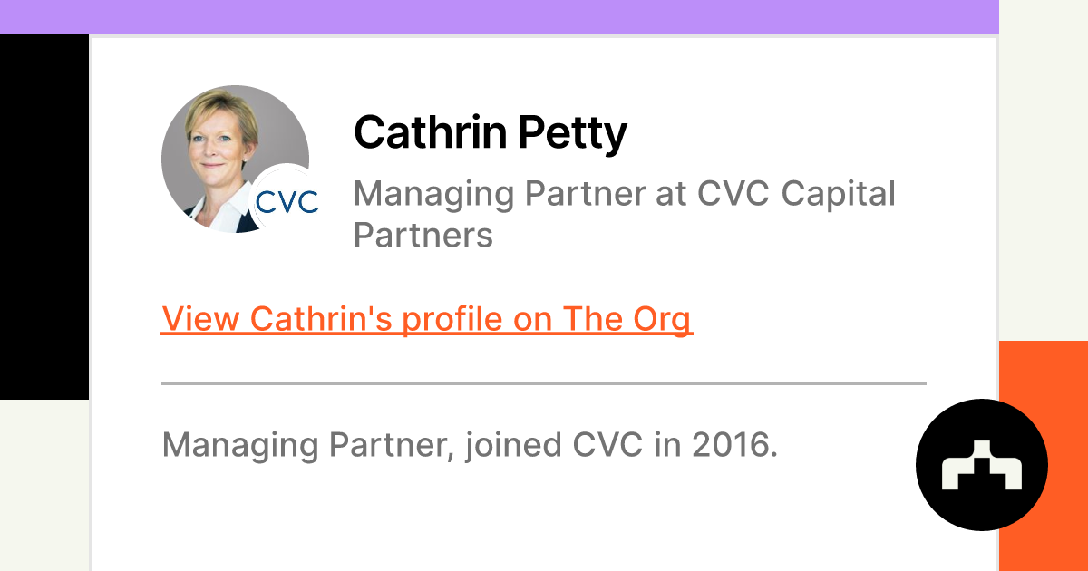
Task: Click the gray horizontal divider line
Action: pos(544,383)
